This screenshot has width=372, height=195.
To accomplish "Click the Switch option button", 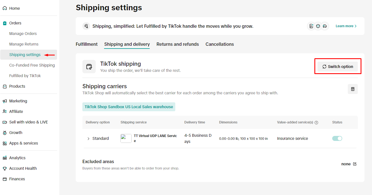I will 337,67.
